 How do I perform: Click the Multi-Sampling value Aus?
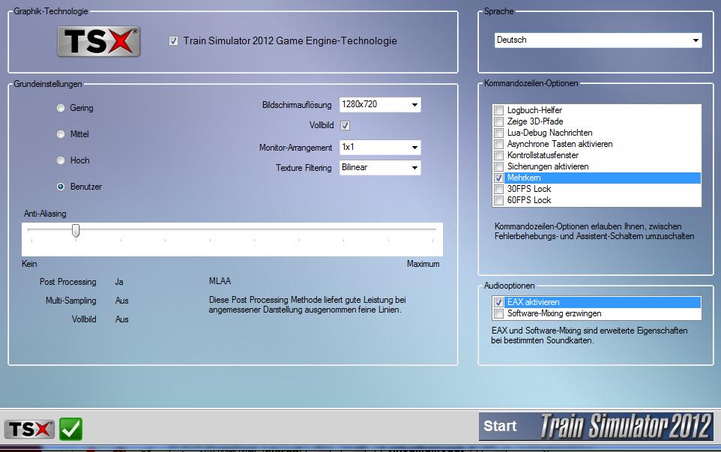click(122, 301)
